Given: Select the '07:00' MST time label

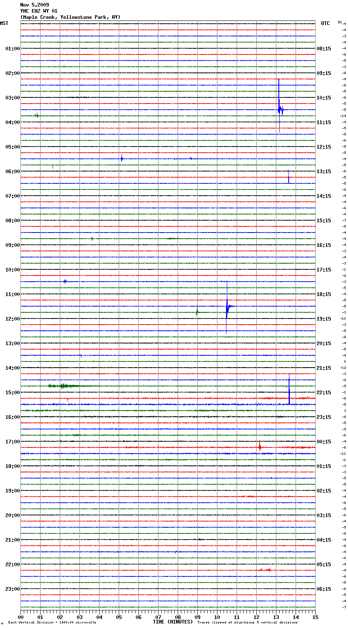Looking at the screenshot, I should click(x=13, y=196).
